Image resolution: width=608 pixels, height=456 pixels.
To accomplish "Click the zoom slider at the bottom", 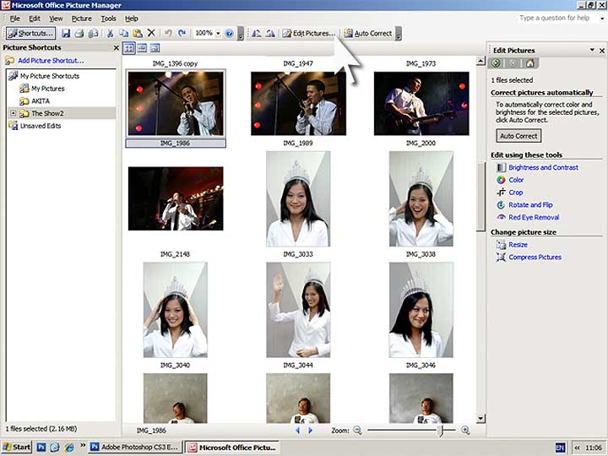I will (440, 430).
